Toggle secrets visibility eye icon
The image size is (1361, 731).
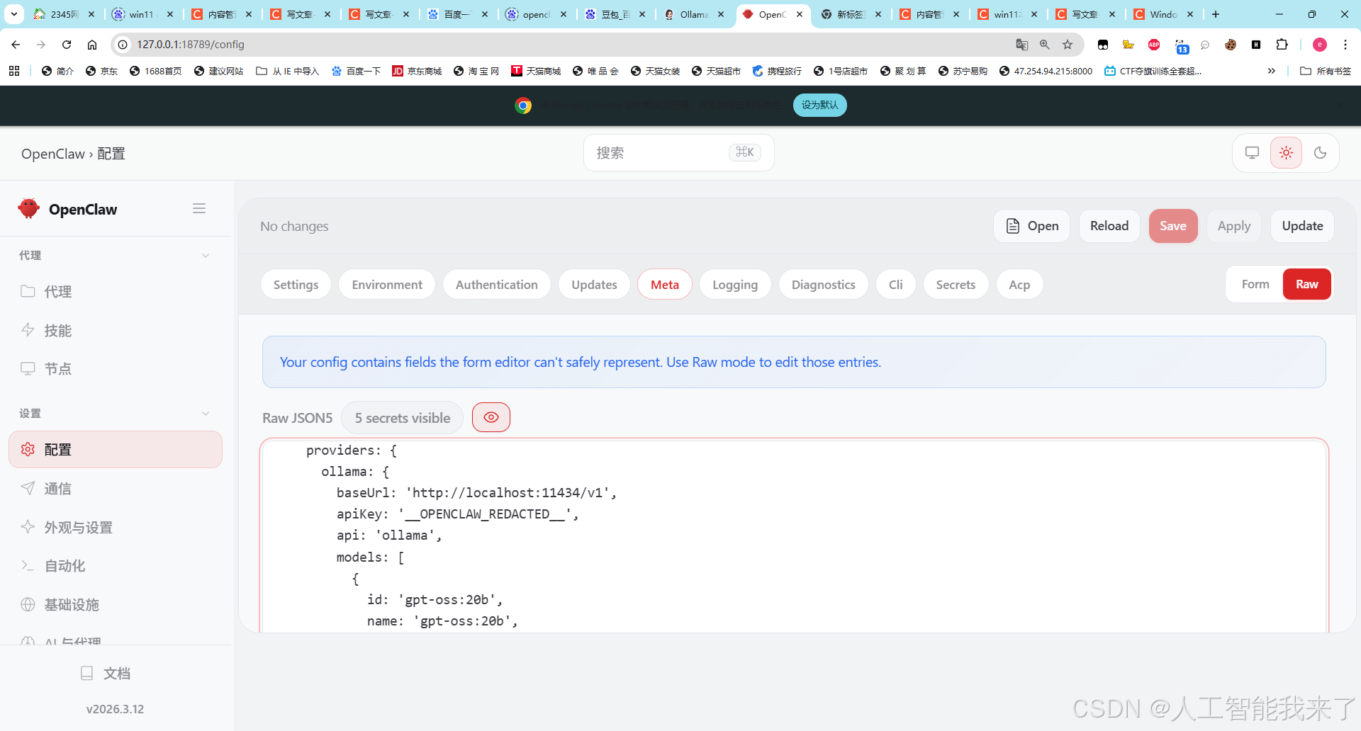[x=491, y=417]
